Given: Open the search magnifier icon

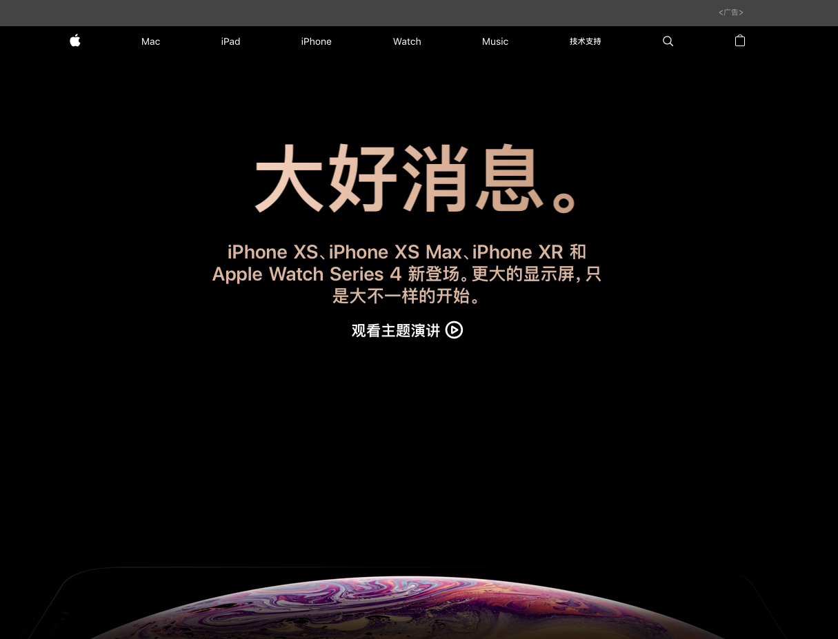Looking at the screenshot, I should pyautogui.click(x=668, y=41).
